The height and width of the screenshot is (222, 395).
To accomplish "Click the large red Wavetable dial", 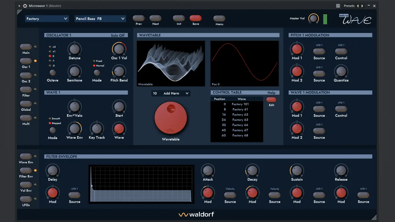I will click(x=171, y=118).
